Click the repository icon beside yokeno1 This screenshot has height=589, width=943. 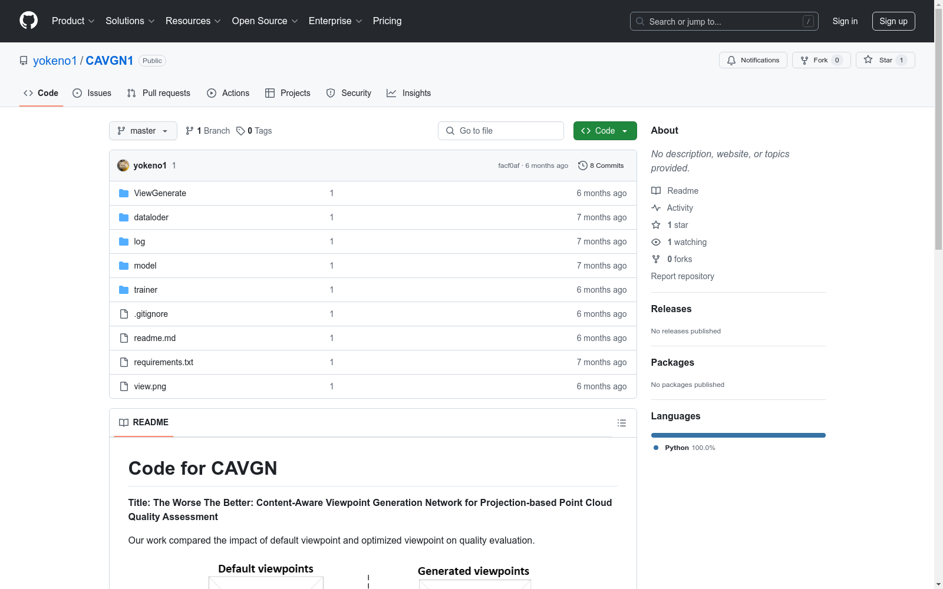[x=24, y=61]
